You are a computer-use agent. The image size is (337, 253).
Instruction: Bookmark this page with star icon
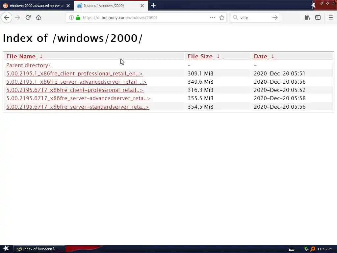[x=222, y=18]
